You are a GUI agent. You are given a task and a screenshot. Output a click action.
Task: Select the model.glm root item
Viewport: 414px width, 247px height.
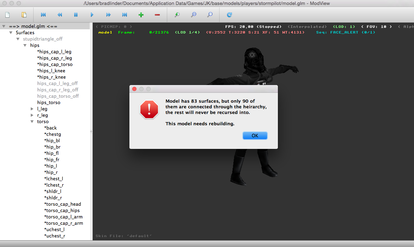coord(33,26)
